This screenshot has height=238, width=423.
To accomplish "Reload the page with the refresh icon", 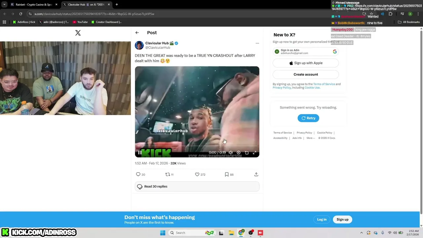I will coord(20,14).
